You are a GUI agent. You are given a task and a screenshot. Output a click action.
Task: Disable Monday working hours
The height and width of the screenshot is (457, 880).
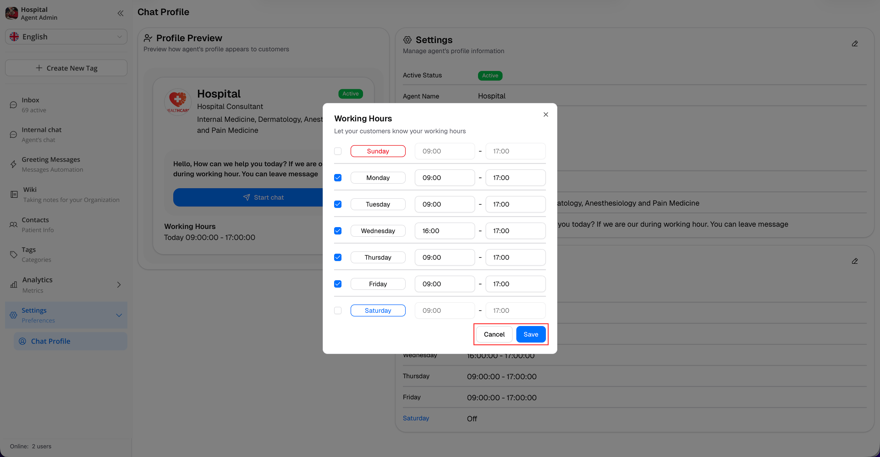(x=338, y=178)
